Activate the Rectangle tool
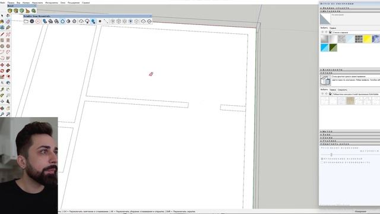Image resolution: width=380 pixels, height=214 pixels. 2,40
